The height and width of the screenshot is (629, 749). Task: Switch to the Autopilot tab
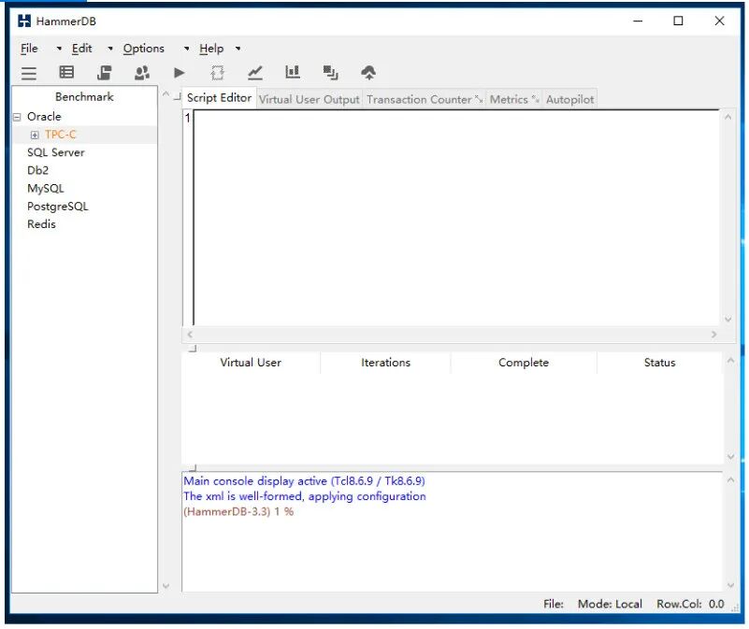(x=569, y=99)
